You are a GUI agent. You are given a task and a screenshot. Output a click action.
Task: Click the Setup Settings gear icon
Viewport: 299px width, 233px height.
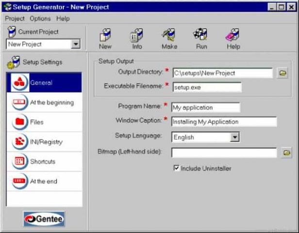point(14,62)
